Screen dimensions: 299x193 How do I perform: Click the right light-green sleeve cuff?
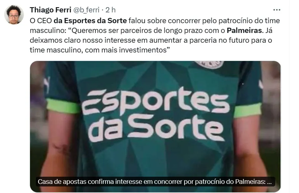(x=247, y=111)
